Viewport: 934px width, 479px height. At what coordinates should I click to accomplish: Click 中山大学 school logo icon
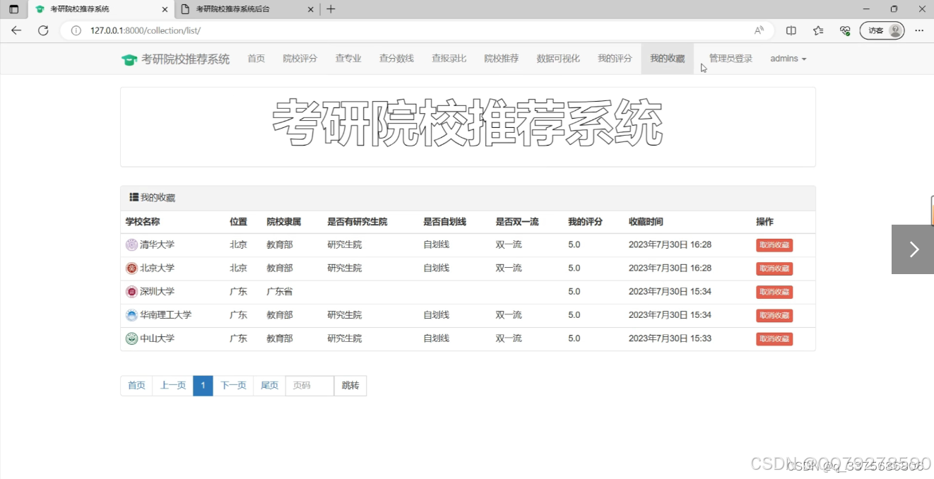pyautogui.click(x=131, y=338)
